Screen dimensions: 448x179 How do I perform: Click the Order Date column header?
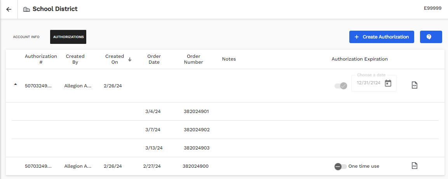(154, 59)
